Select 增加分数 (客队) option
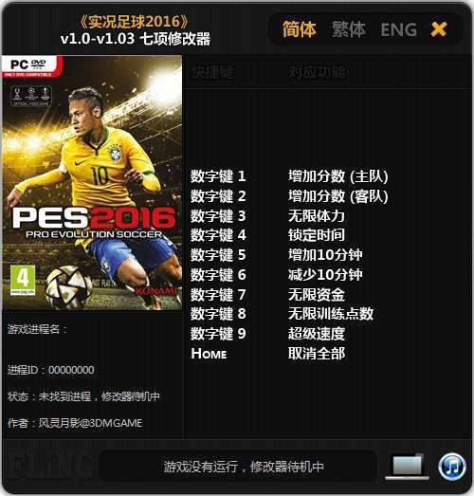 [338, 196]
